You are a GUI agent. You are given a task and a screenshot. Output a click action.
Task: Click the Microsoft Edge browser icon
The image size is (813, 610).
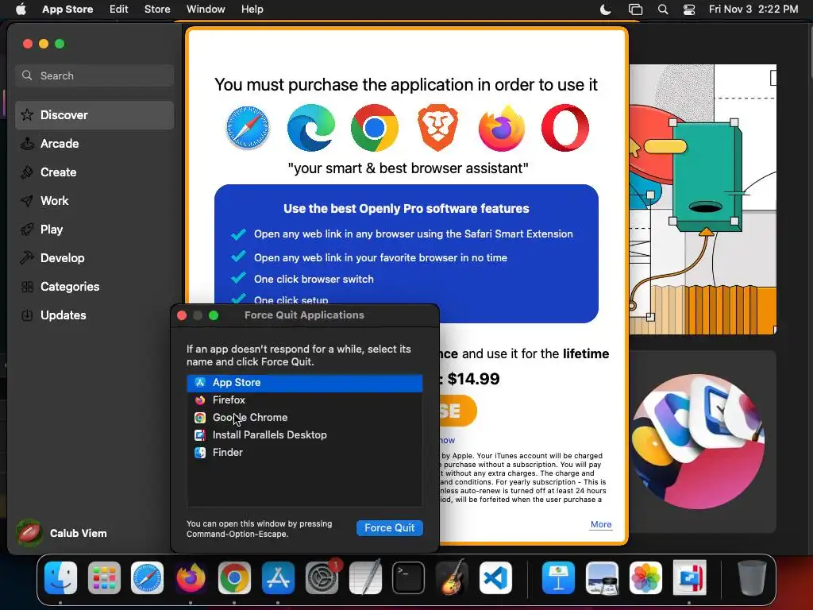(311, 128)
